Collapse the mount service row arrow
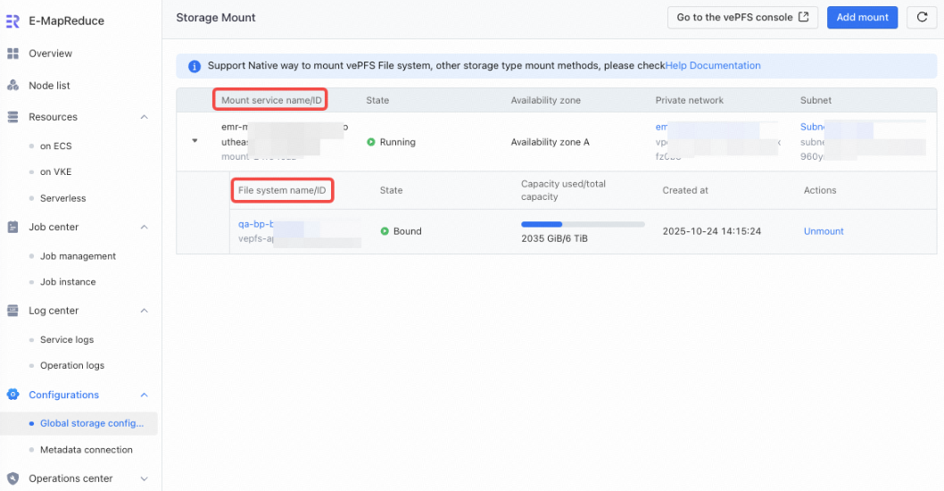 coord(195,141)
